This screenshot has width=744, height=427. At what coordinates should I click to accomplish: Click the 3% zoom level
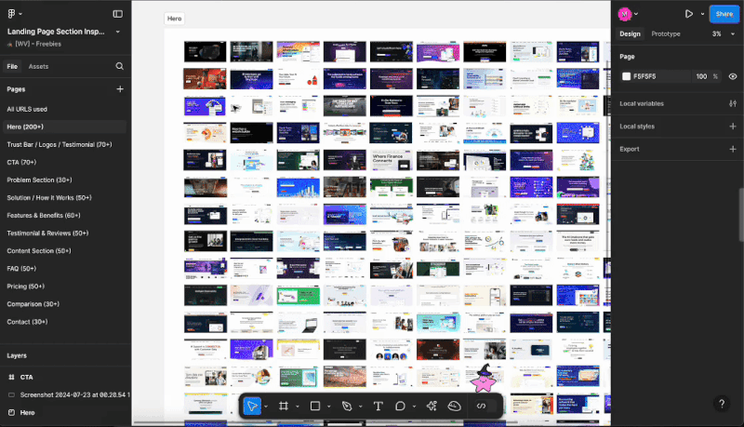(716, 34)
